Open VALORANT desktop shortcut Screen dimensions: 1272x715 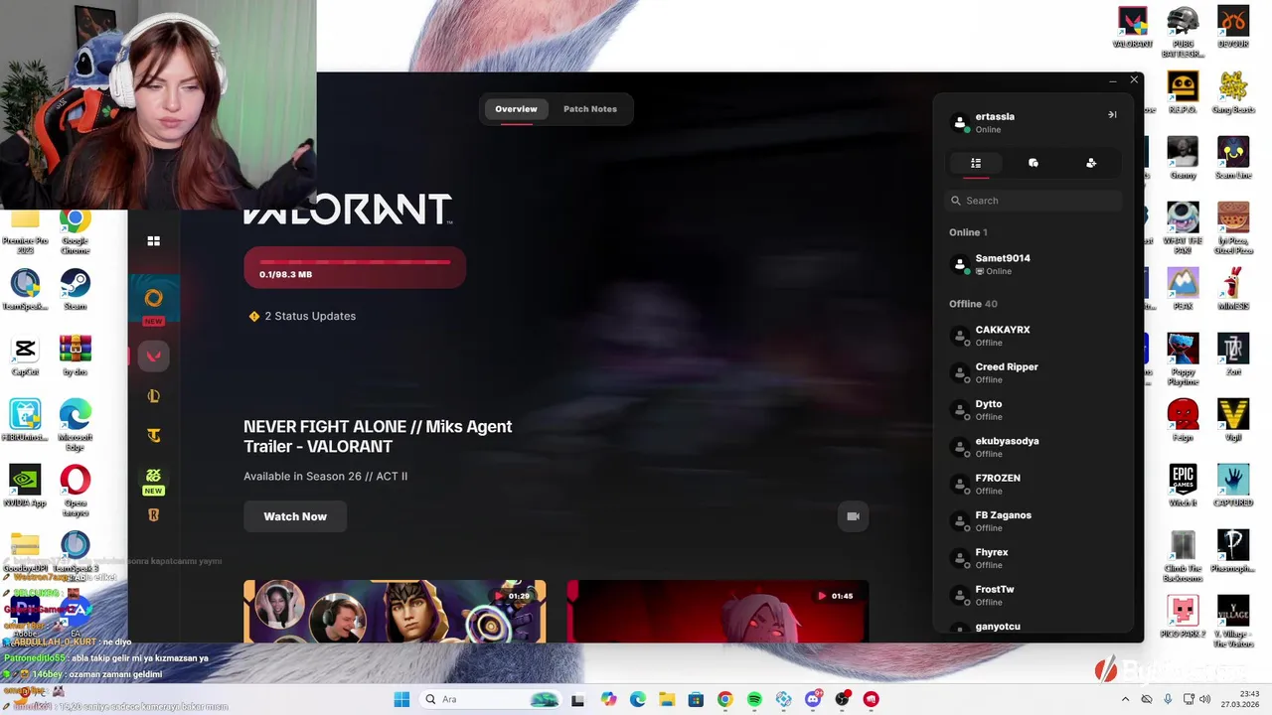pos(1132,28)
